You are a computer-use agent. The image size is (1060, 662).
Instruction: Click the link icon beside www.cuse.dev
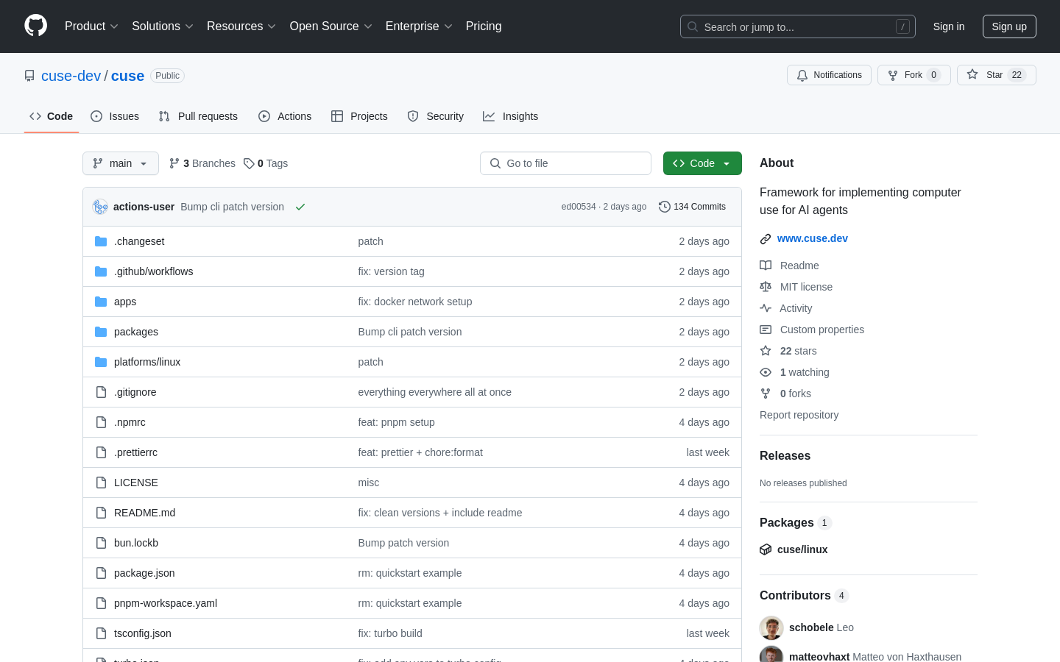[766, 238]
